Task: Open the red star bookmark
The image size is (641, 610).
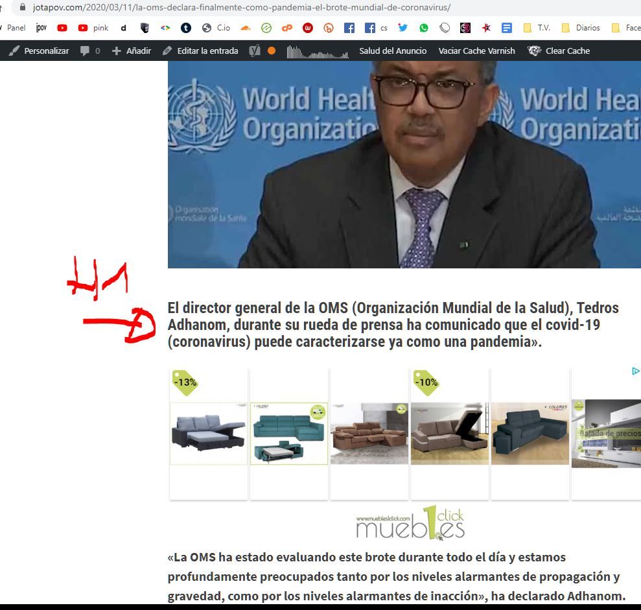Action: [x=486, y=28]
